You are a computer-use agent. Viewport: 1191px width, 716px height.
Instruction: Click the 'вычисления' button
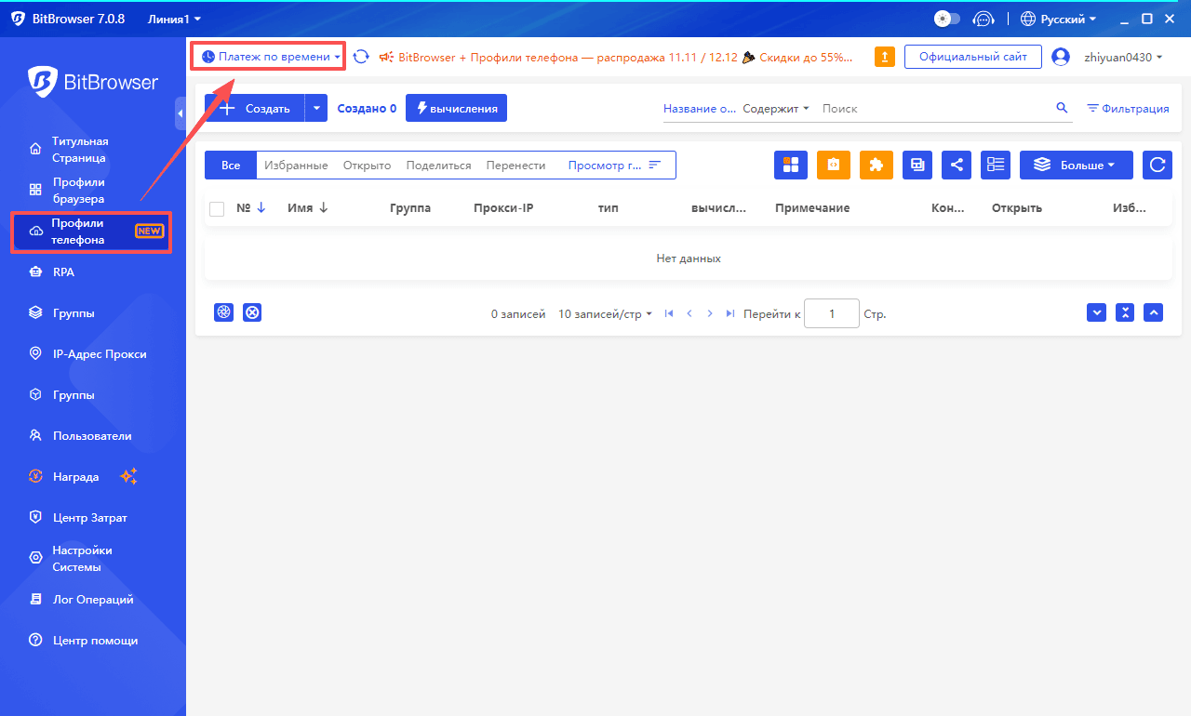[x=456, y=107]
